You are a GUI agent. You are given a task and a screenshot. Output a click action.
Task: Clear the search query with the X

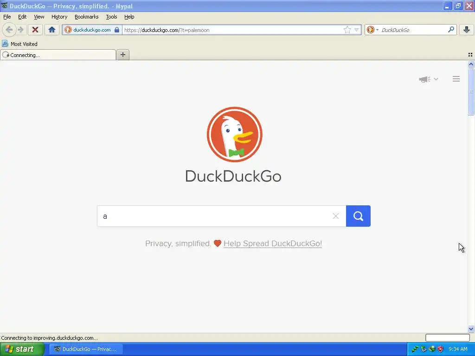[336, 216]
